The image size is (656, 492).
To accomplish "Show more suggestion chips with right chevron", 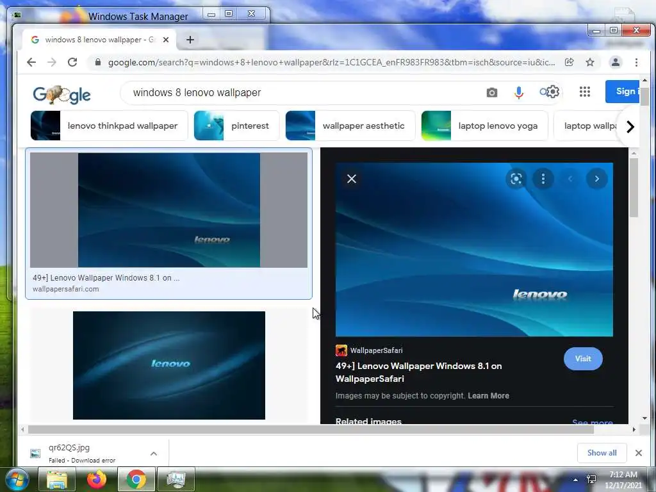I will (x=630, y=126).
